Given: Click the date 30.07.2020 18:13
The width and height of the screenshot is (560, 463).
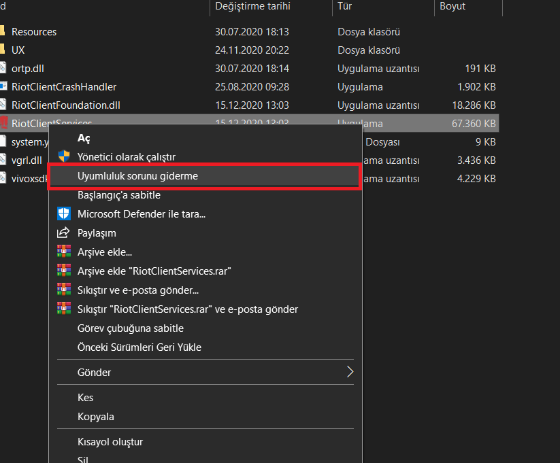Looking at the screenshot, I should point(252,32).
